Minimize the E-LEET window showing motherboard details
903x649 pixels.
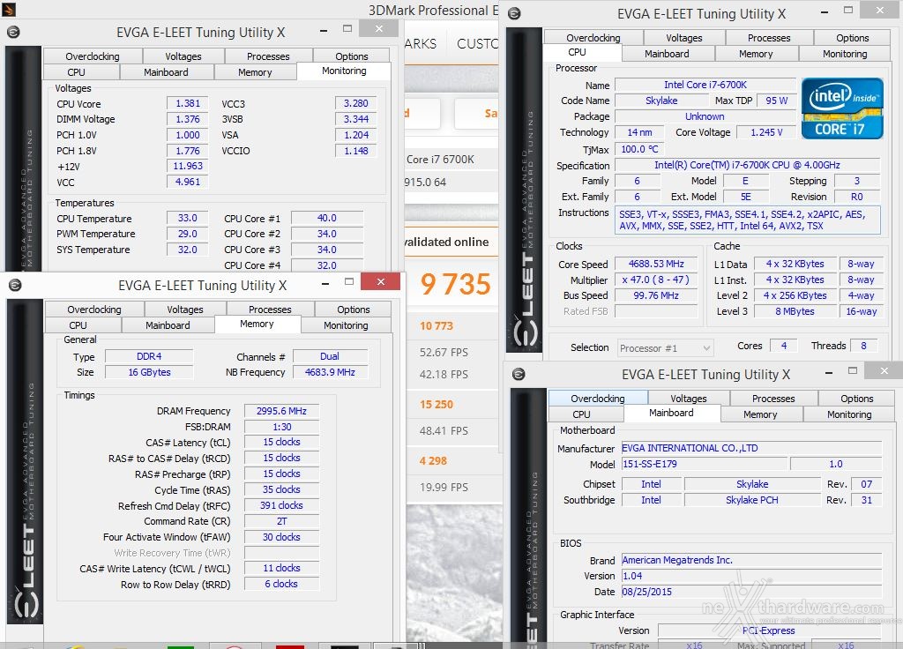829,372
